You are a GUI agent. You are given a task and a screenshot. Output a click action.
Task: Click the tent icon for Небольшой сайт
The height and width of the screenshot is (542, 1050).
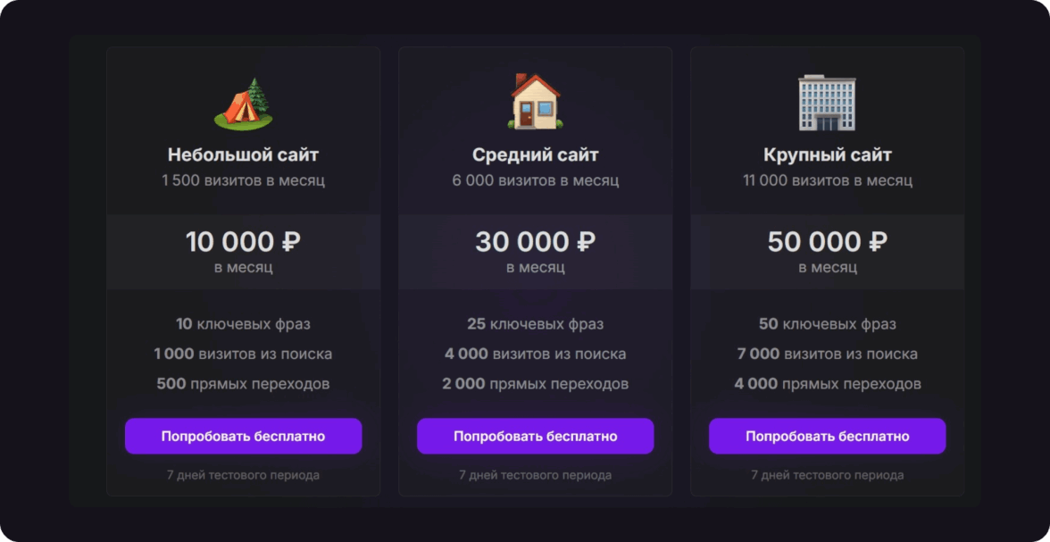(x=243, y=103)
